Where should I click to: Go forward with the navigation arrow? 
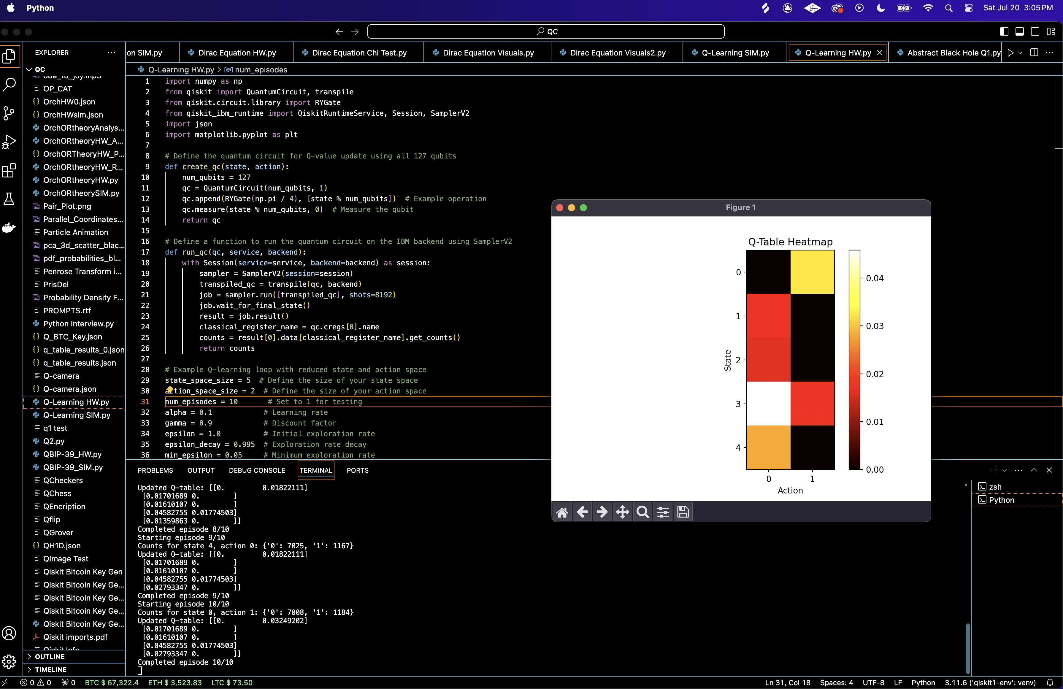[x=355, y=32]
